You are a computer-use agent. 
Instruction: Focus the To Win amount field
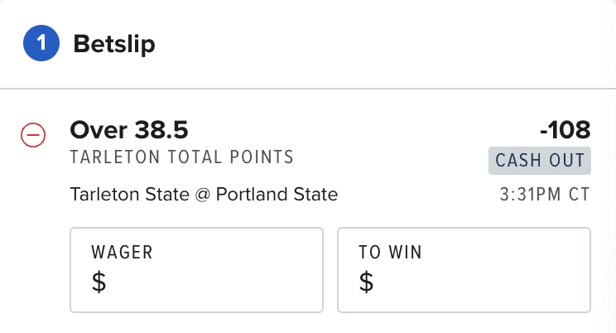click(464, 270)
